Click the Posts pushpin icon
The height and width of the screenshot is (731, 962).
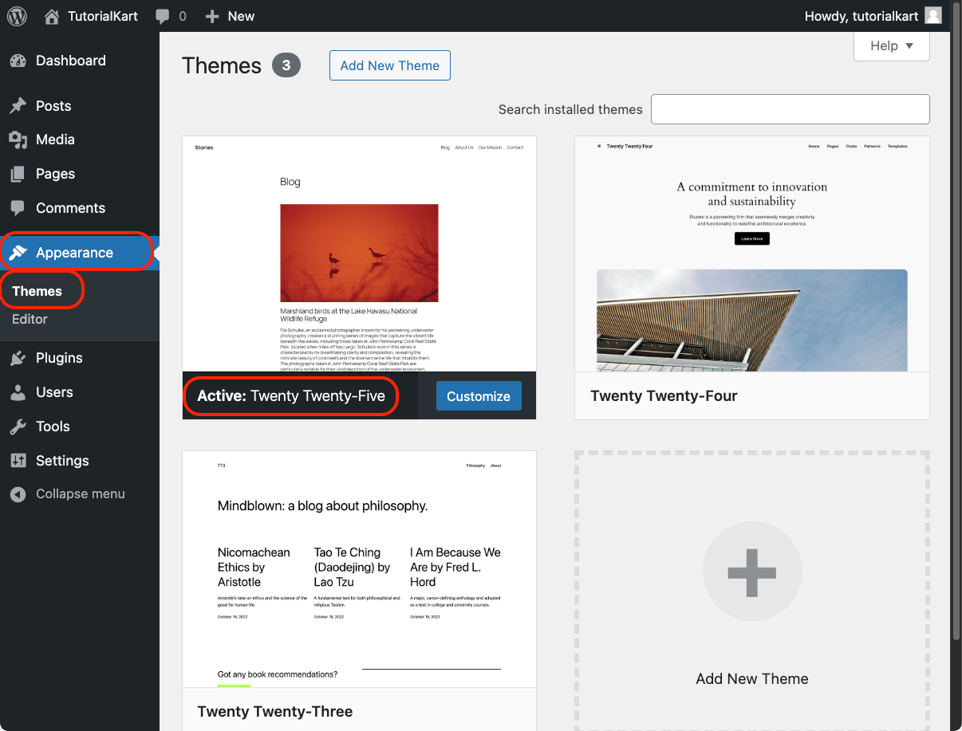[18, 106]
